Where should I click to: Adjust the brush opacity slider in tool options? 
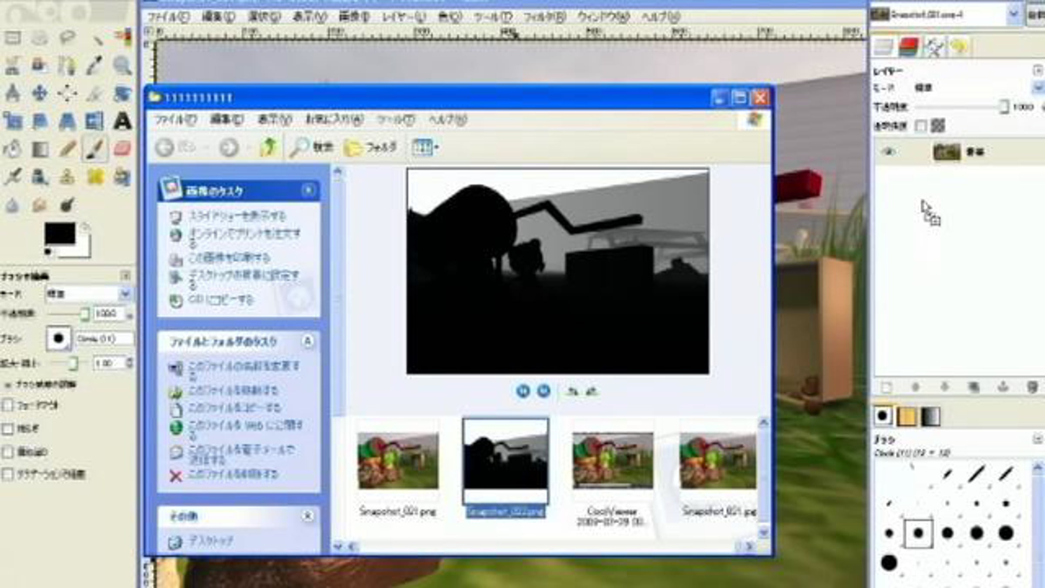pyautogui.click(x=67, y=314)
